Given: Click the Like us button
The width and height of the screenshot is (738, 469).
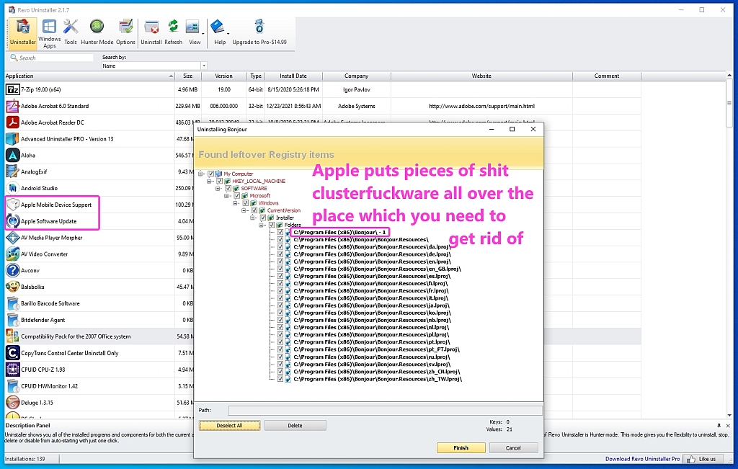Looking at the screenshot, I should click(x=703, y=459).
